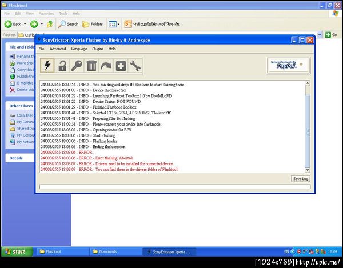Open the Forward history dropdown arrow

tap(42, 24)
